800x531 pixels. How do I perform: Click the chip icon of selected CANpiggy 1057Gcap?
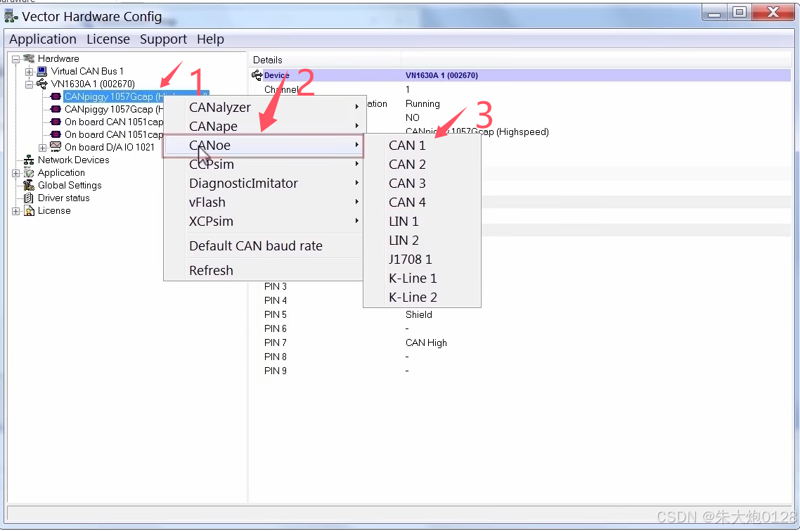click(56, 96)
